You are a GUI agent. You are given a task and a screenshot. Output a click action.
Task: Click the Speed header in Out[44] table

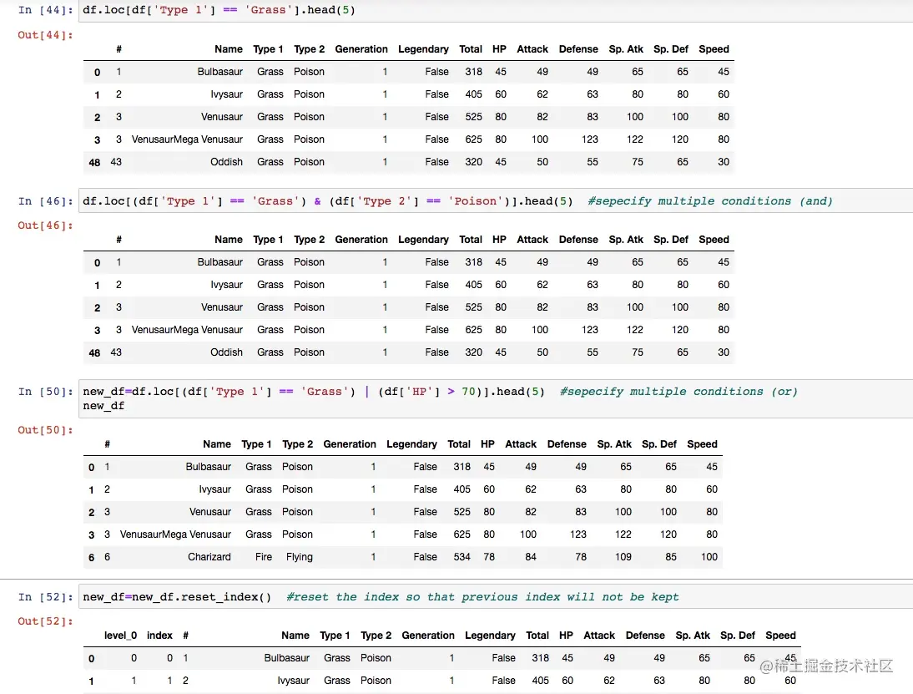(x=714, y=49)
